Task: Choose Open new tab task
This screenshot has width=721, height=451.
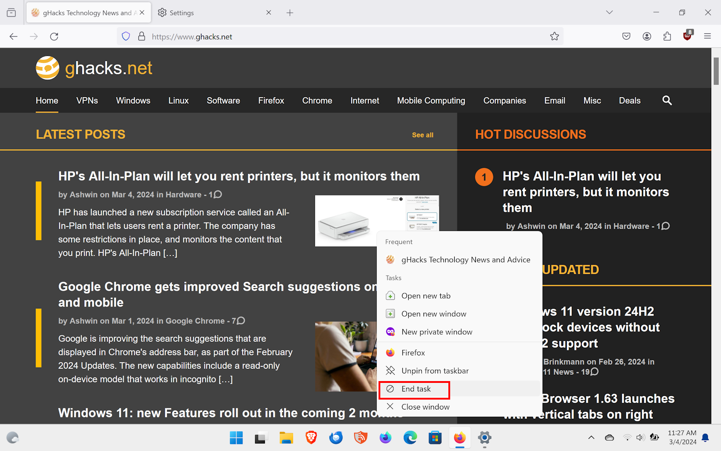Action: pyautogui.click(x=460, y=296)
